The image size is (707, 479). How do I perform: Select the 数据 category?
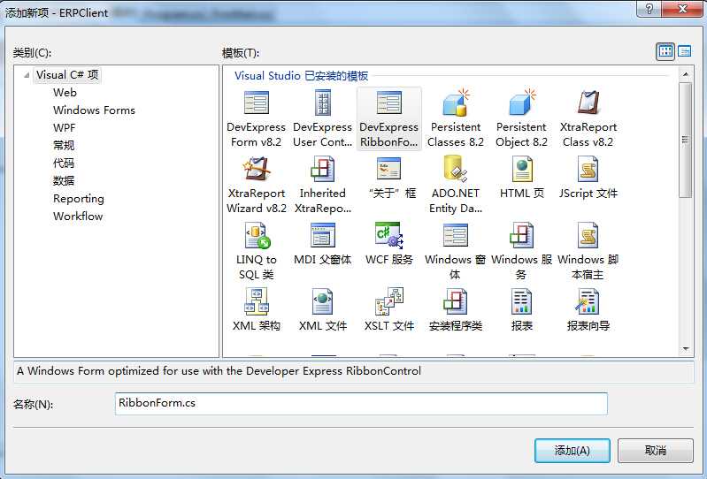coord(64,180)
